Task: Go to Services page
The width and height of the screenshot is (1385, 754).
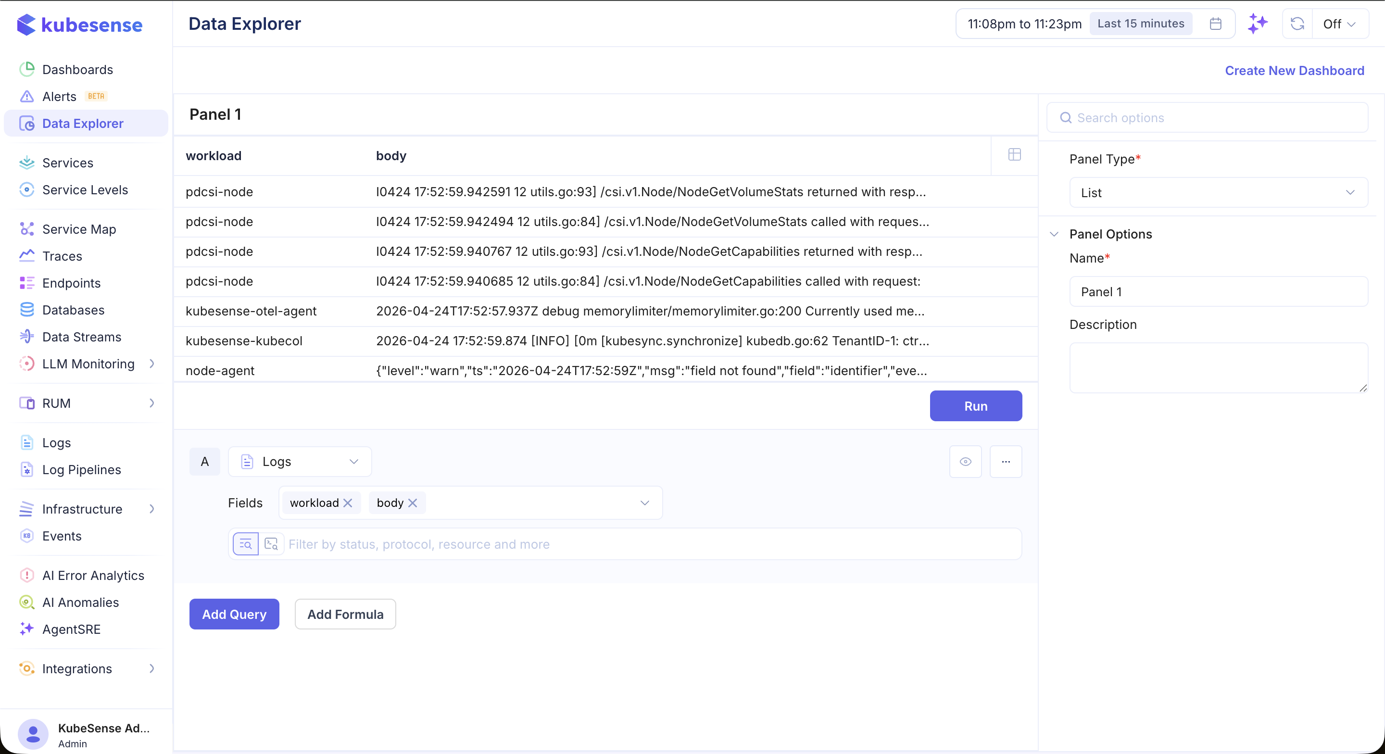Action: coord(68,163)
